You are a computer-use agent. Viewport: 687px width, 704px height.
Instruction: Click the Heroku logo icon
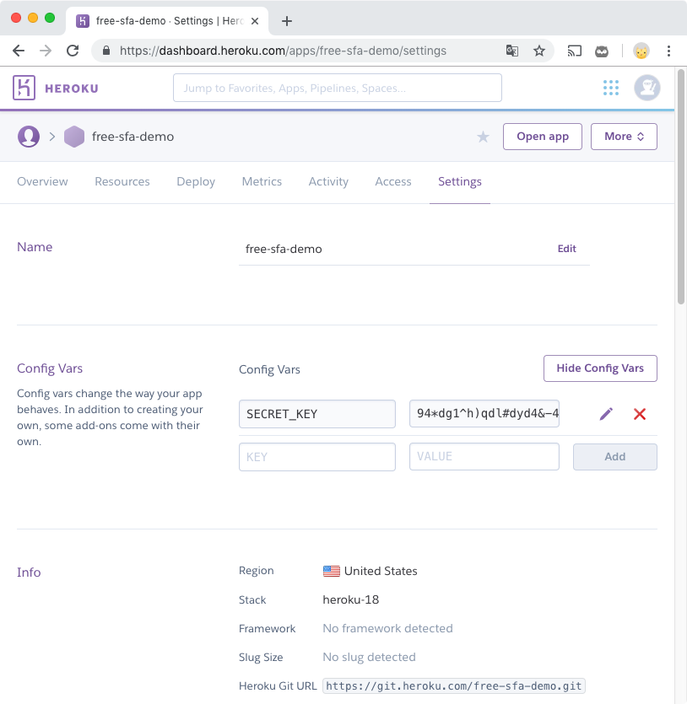coord(24,88)
